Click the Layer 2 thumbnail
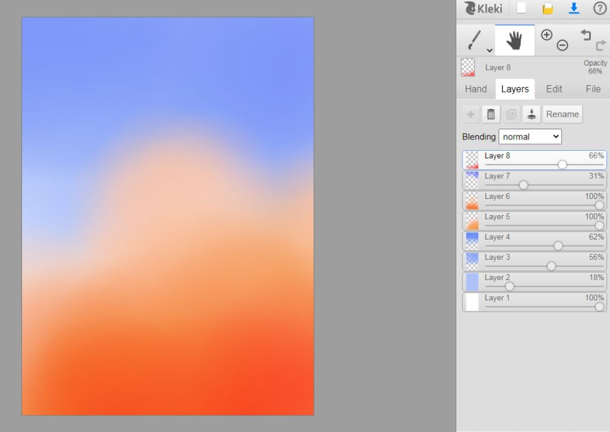The image size is (610, 432). (x=472, y=281)
